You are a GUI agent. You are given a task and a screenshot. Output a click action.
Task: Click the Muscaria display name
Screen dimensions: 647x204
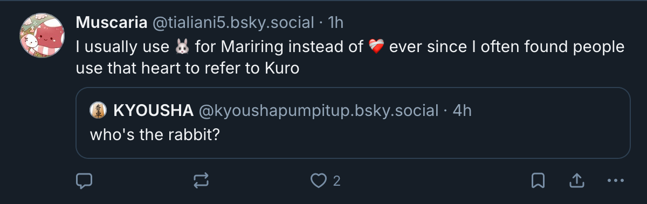pos(112,22)
